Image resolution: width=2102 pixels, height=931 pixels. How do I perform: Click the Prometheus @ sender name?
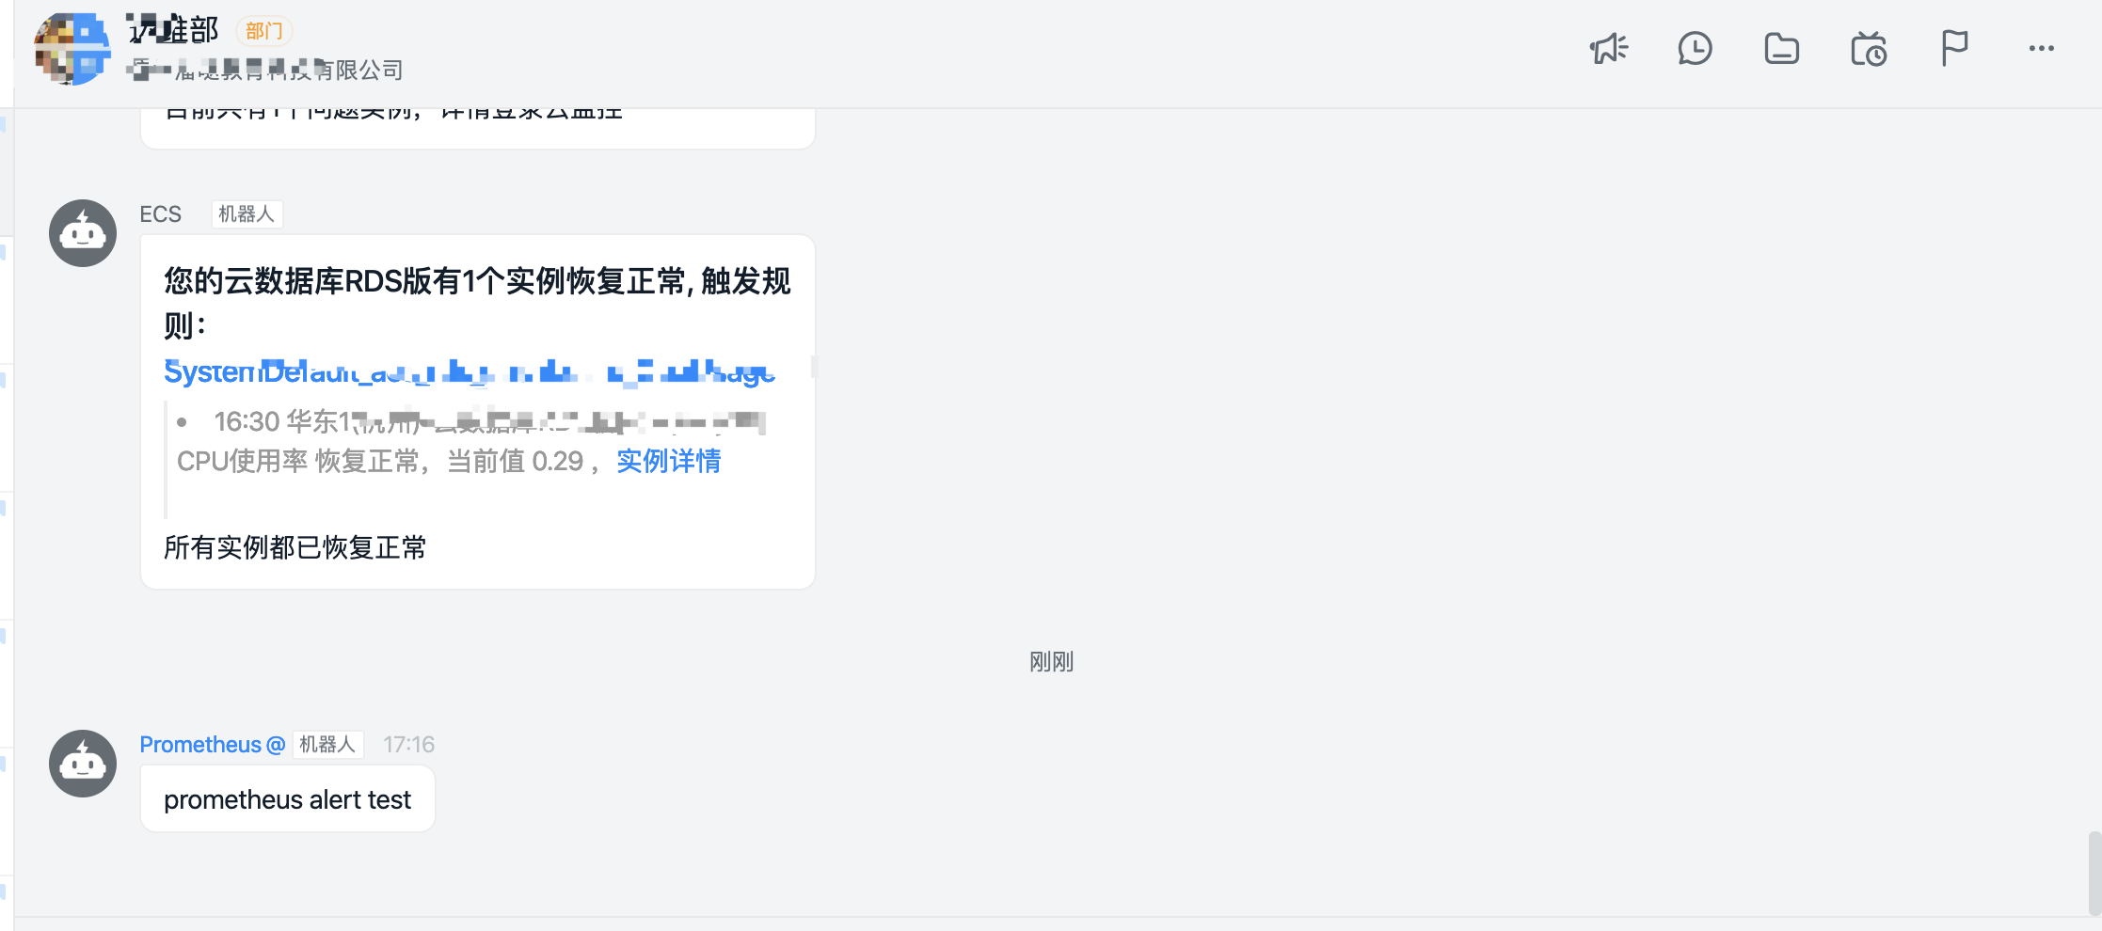pyautogui.click(x=212, y=745)
